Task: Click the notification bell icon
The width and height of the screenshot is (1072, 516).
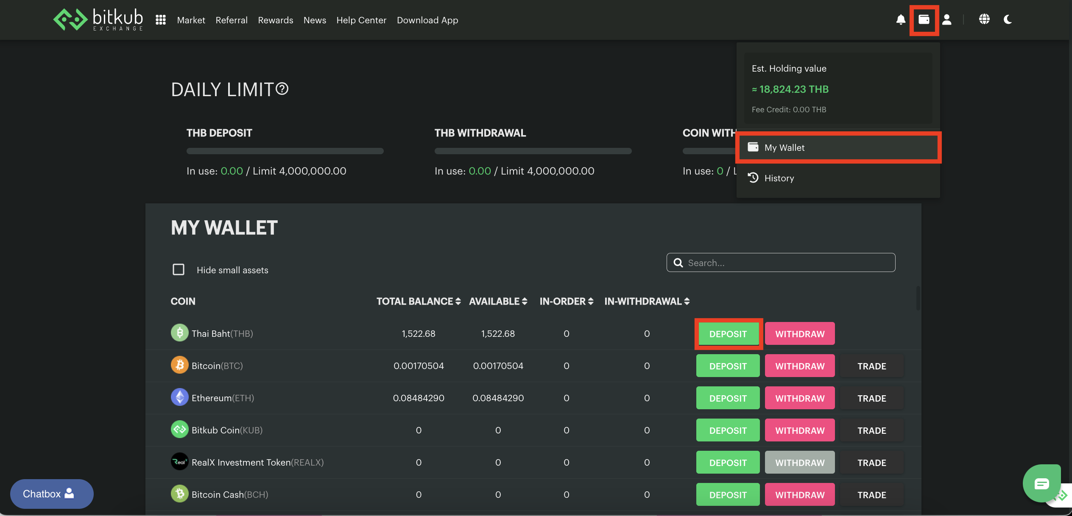Action: point(901,19)
